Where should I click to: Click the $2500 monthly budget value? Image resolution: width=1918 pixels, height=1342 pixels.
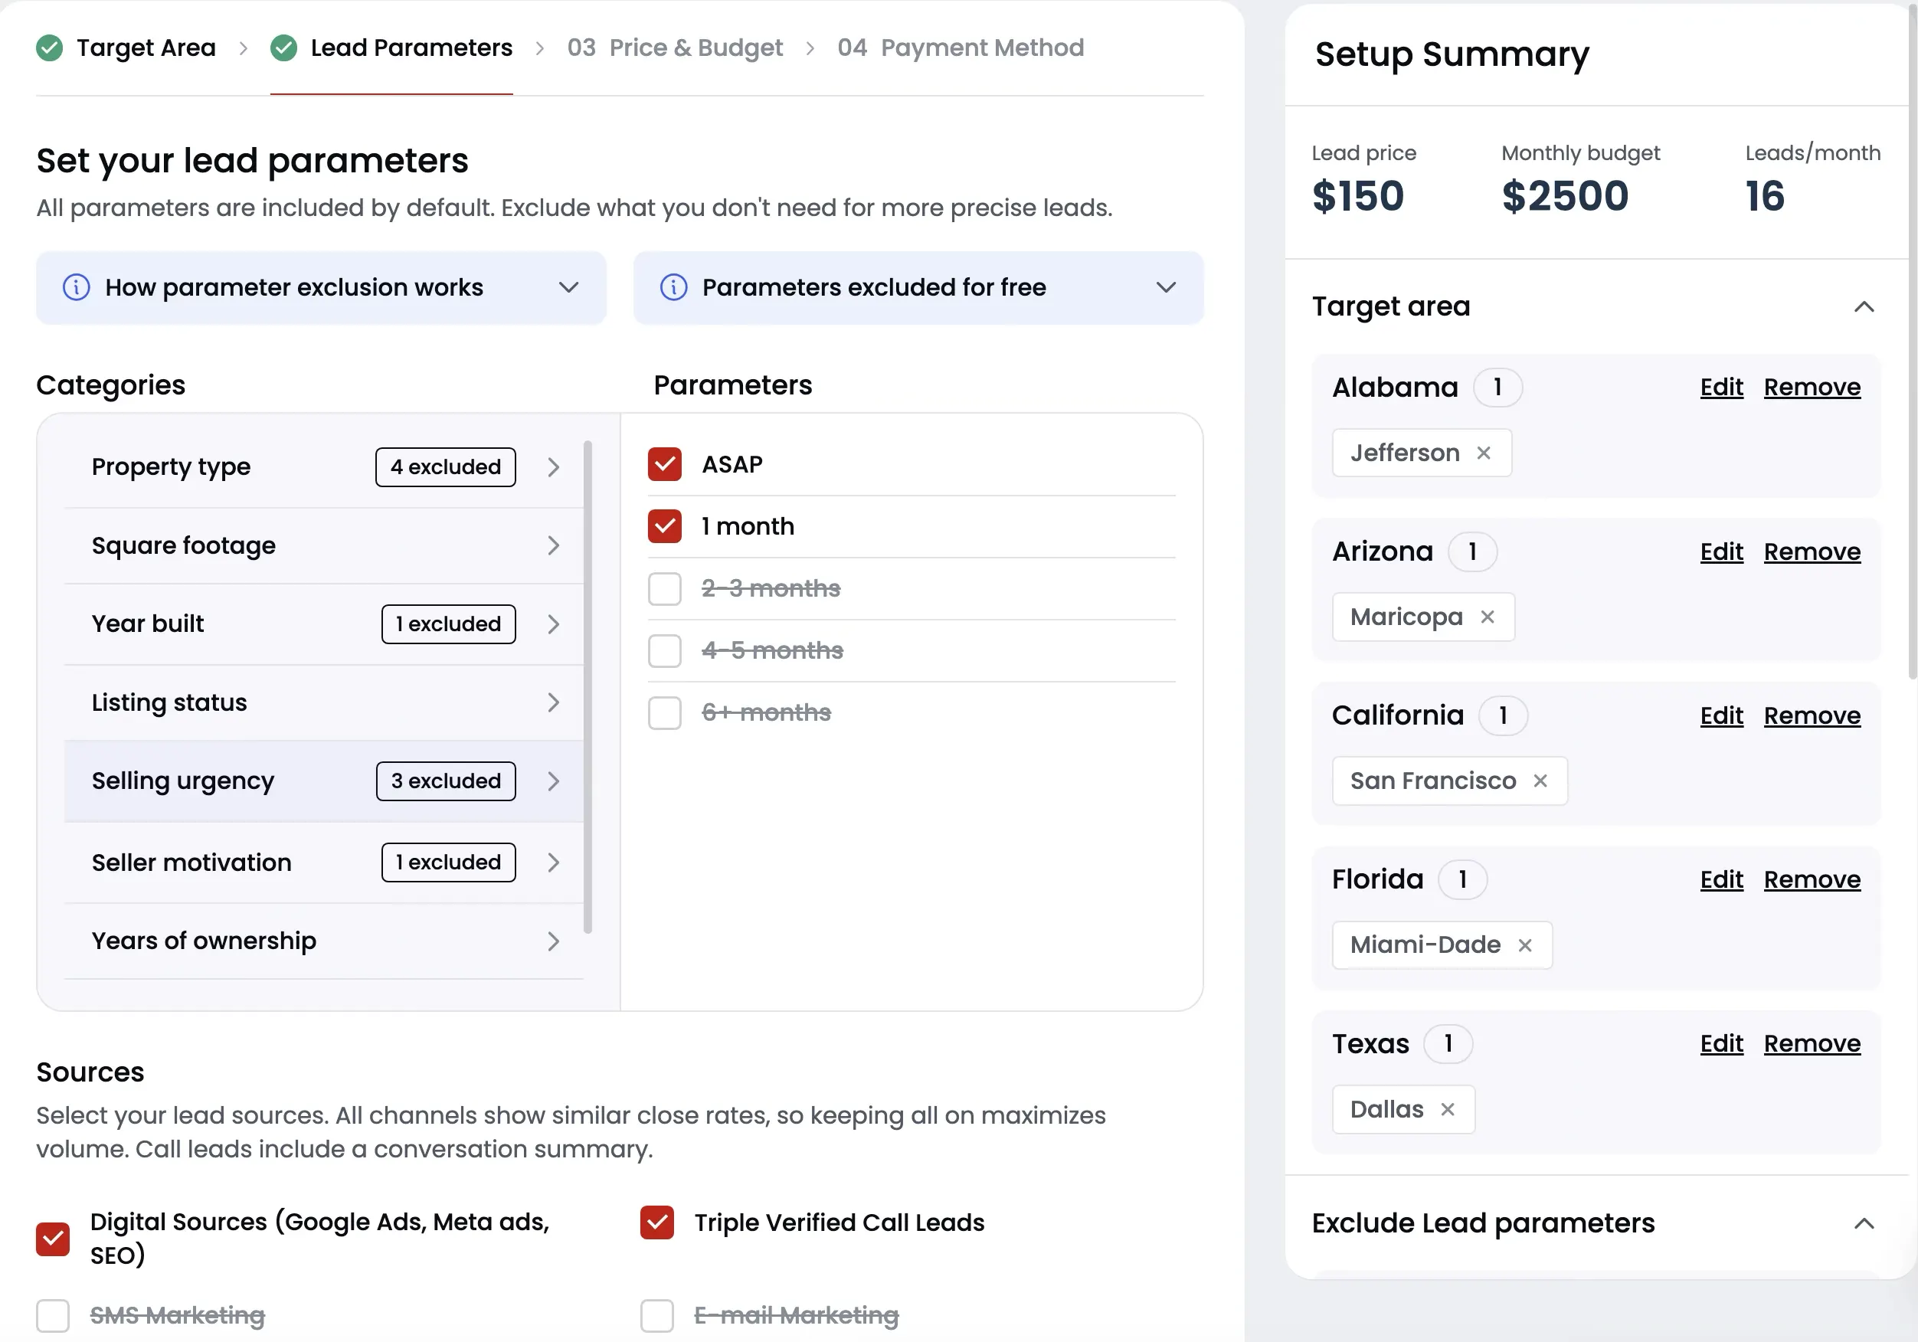coord(1565,196)
